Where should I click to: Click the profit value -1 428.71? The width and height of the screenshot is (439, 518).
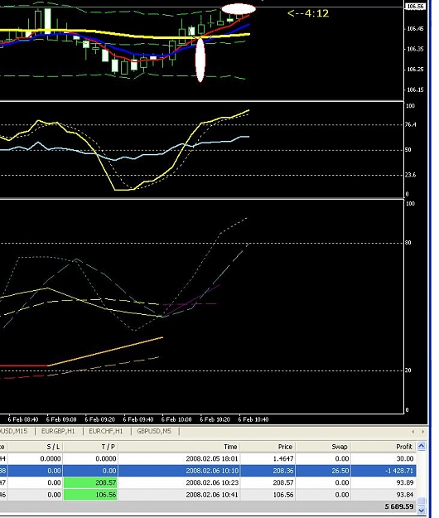tap(399, 471)
